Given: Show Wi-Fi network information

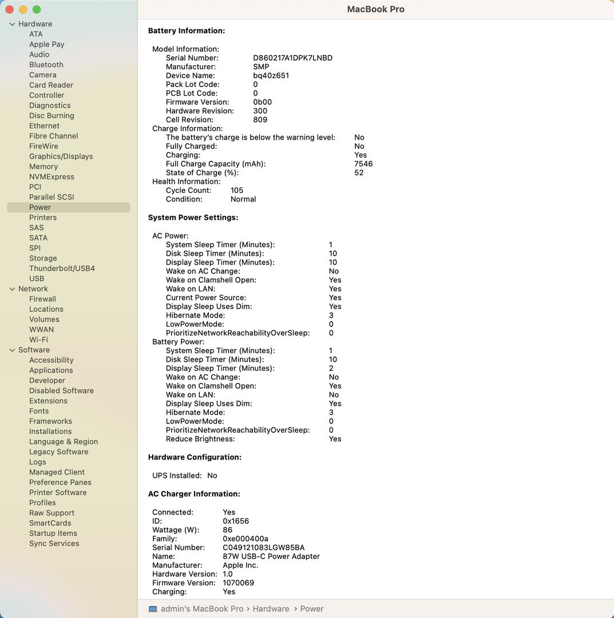Looking at the screenshot, I should point(38,340).
